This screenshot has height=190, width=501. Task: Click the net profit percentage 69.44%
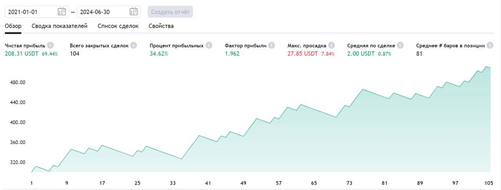tap(50, 54)
